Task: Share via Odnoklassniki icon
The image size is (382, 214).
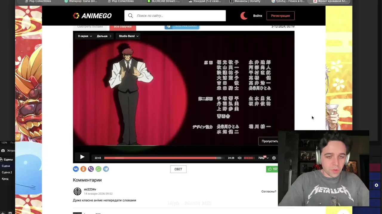Action: click(x=83, y=169)
